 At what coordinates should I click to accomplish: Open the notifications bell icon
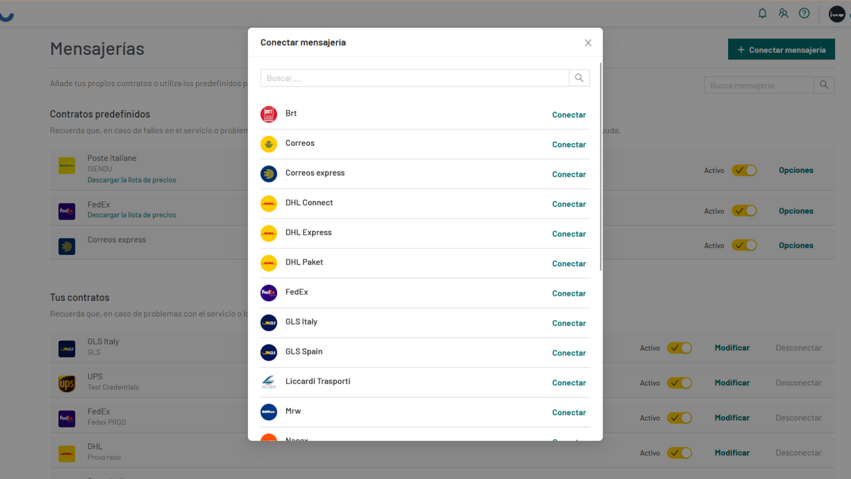click(763, 13)
